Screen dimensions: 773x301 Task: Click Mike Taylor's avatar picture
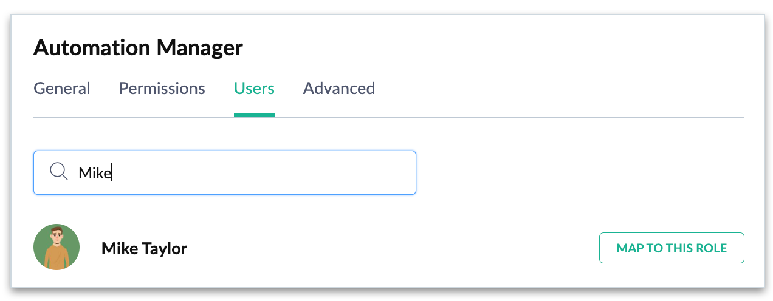pos(57,248)
